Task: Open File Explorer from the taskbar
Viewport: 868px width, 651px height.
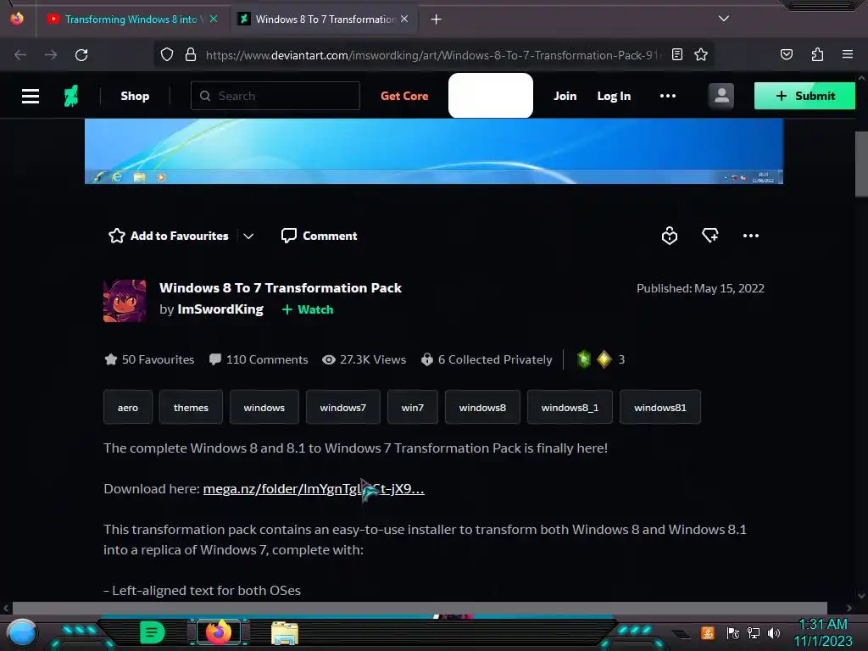Action: pyautogui.click(x=285, y=632)
